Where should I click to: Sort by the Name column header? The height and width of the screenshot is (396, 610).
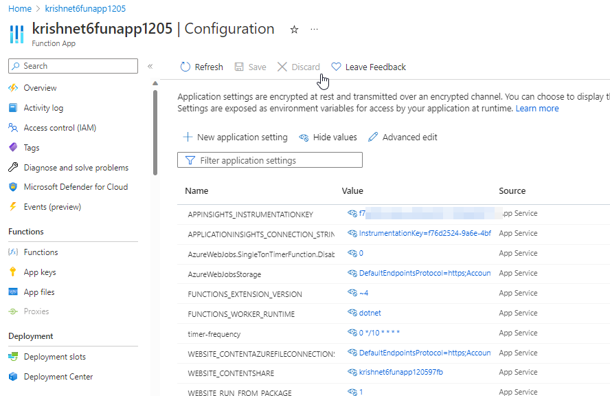coord(196,191)
